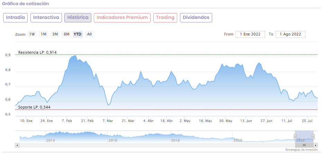
Task: Set zoom range to 1W
Action: point(32,34)
